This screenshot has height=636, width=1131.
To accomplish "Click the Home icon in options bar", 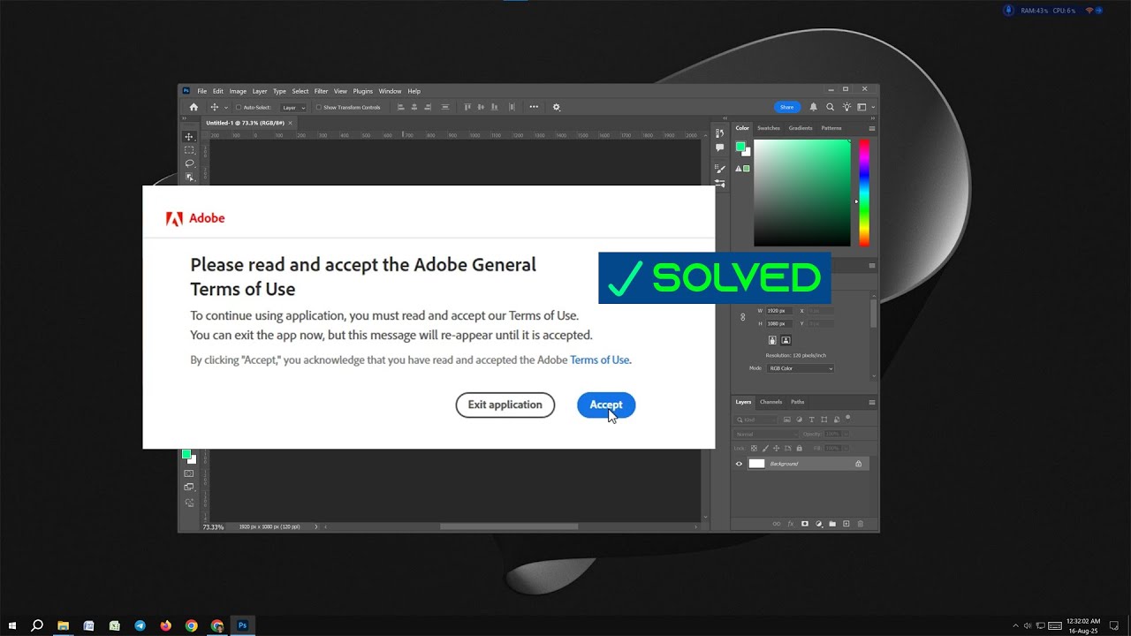I will (x=194, y=107).
